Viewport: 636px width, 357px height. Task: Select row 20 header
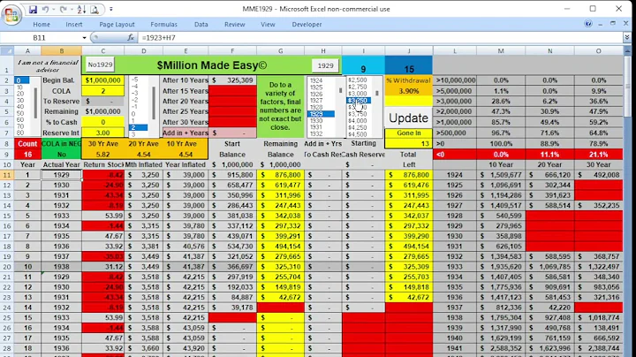click(x=7, y=267)
